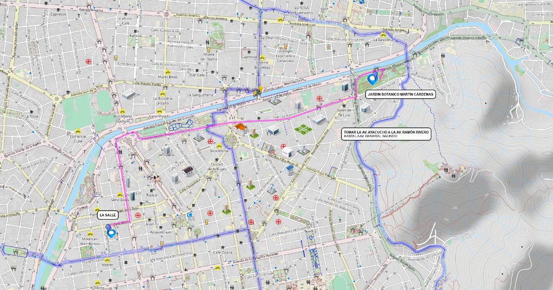Click the Muela del Diablo beer icon
Screen dimensions: 553x290
208,49
